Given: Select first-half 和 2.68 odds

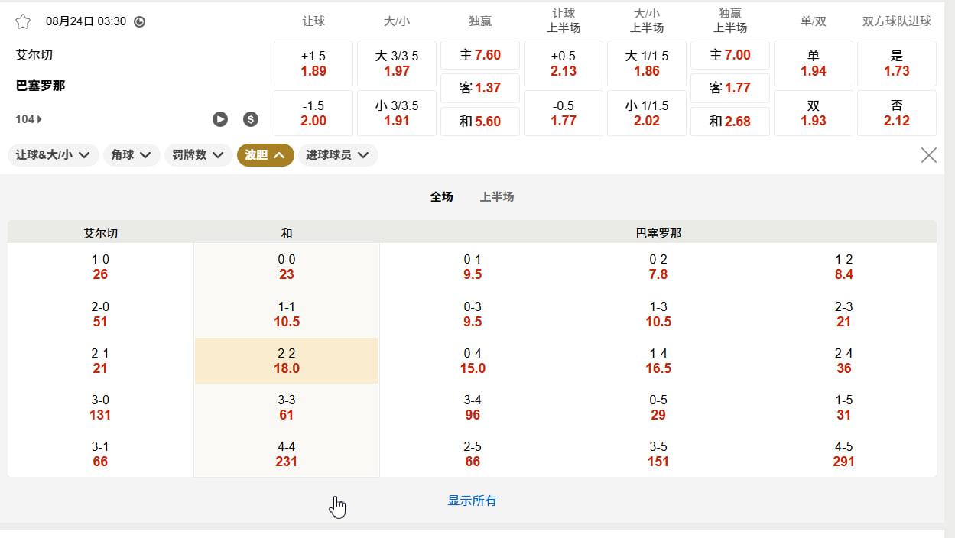Looking at the screenshot, I should (730, 122).
